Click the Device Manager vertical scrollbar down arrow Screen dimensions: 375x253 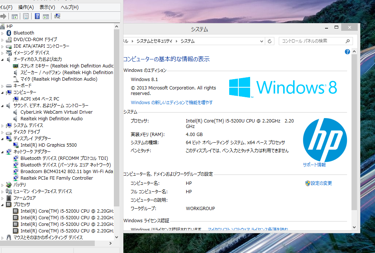point(116,237)
